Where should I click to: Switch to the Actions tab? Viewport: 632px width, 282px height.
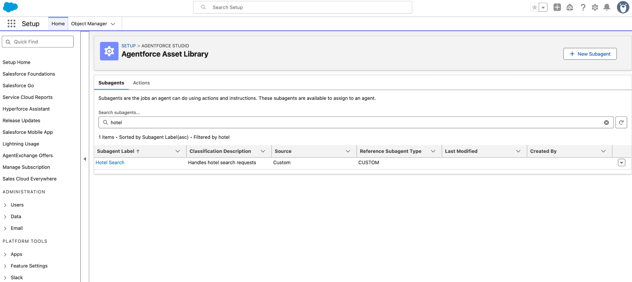[141, 83]
